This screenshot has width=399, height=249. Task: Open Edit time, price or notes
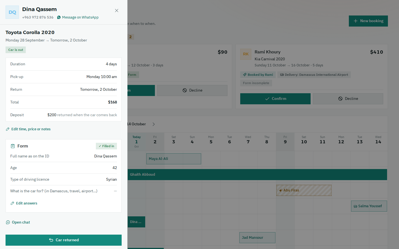pos(28,129)
